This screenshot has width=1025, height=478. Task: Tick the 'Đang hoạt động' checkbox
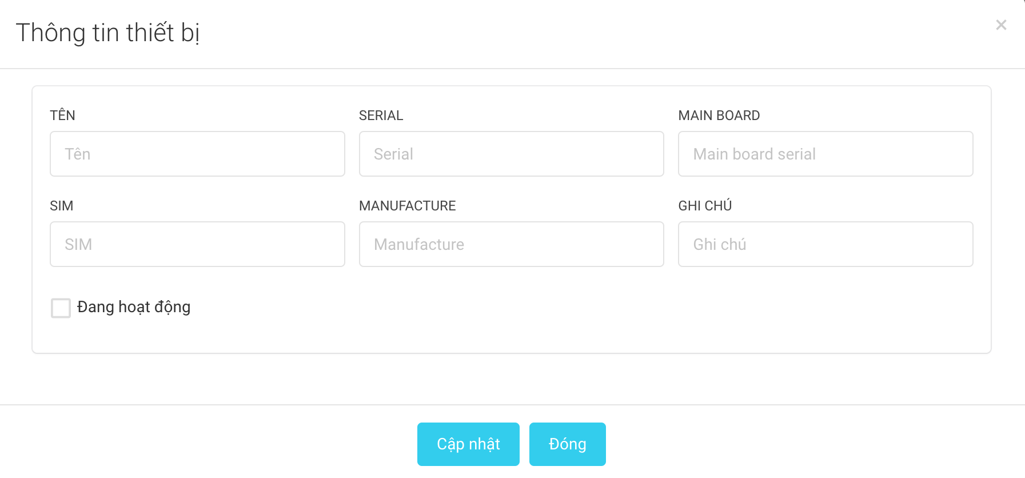click(x=61, y=308)
